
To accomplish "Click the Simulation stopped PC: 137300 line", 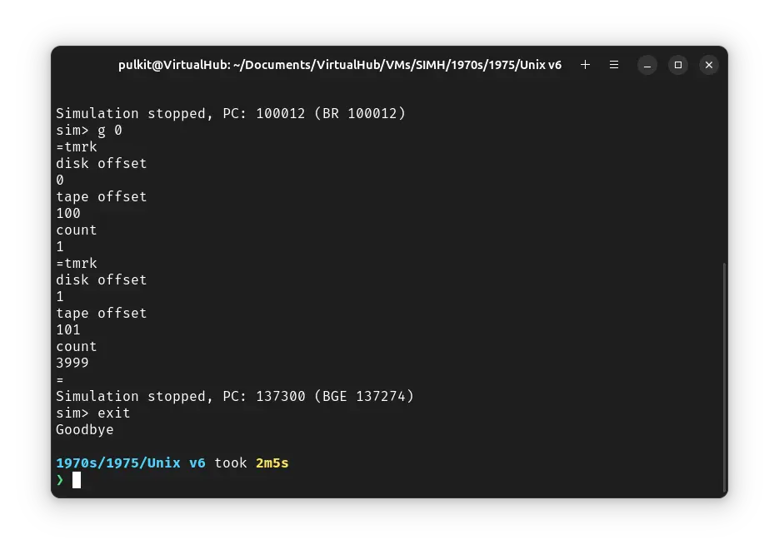I will point(234,396).
